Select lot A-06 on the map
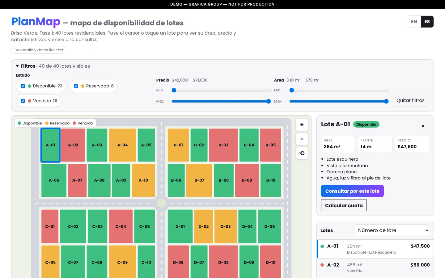 (x=54, y=180)
